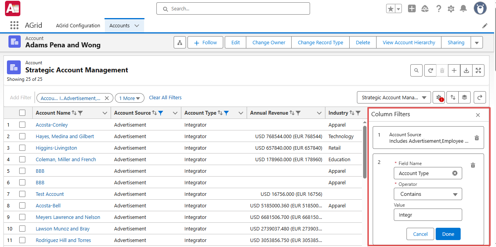Open Account Type column menu chevron
The width and height of the screenshot is (496, 247).
tap(241, 113)
